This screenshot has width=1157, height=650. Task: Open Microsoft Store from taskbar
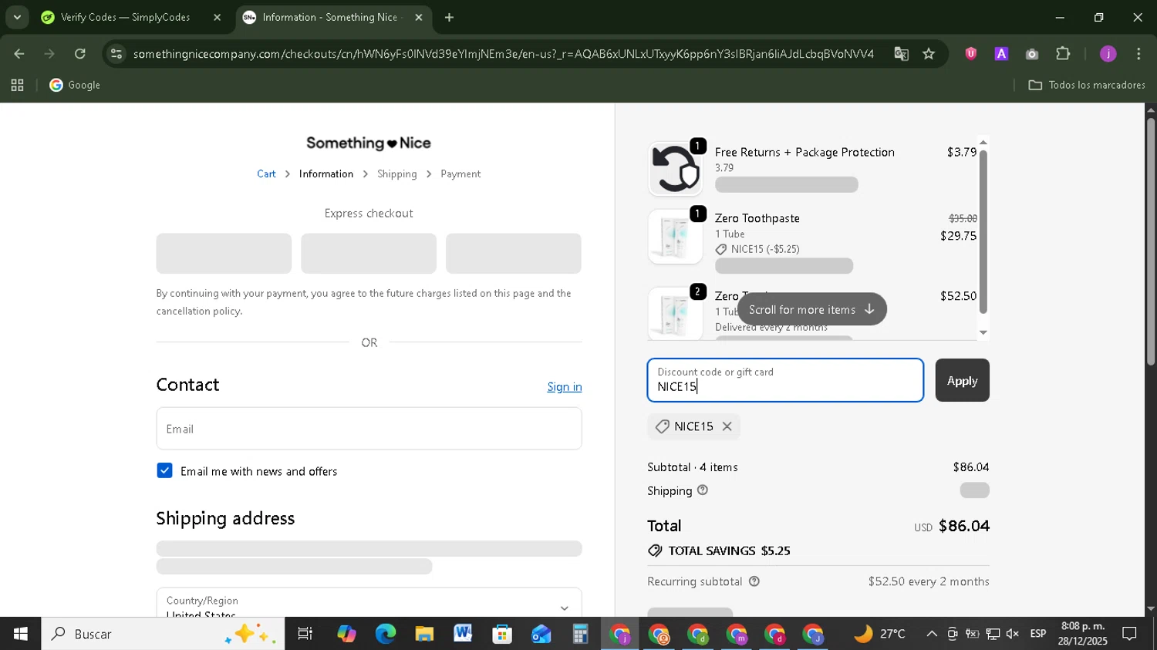tap(502, 634)
